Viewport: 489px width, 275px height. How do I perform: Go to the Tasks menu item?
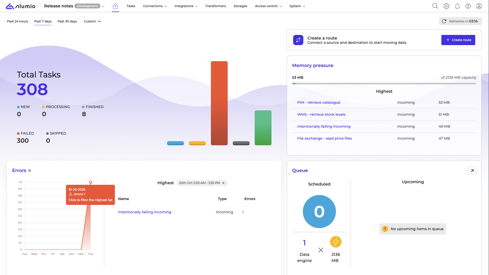(x=131, y=6)
